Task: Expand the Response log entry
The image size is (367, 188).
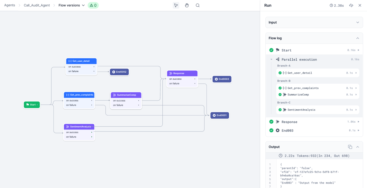Action: pos(358,122)
